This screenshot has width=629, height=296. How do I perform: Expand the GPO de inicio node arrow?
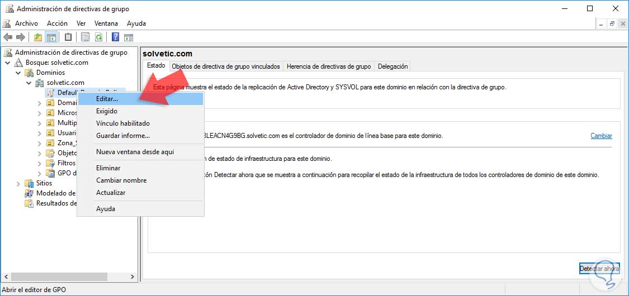39,173
